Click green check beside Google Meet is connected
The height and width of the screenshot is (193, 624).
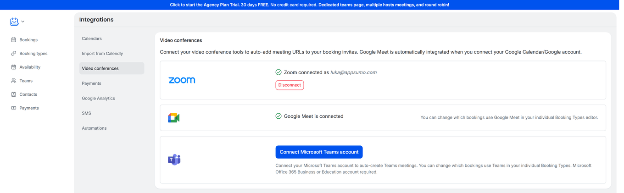point(279,116)
